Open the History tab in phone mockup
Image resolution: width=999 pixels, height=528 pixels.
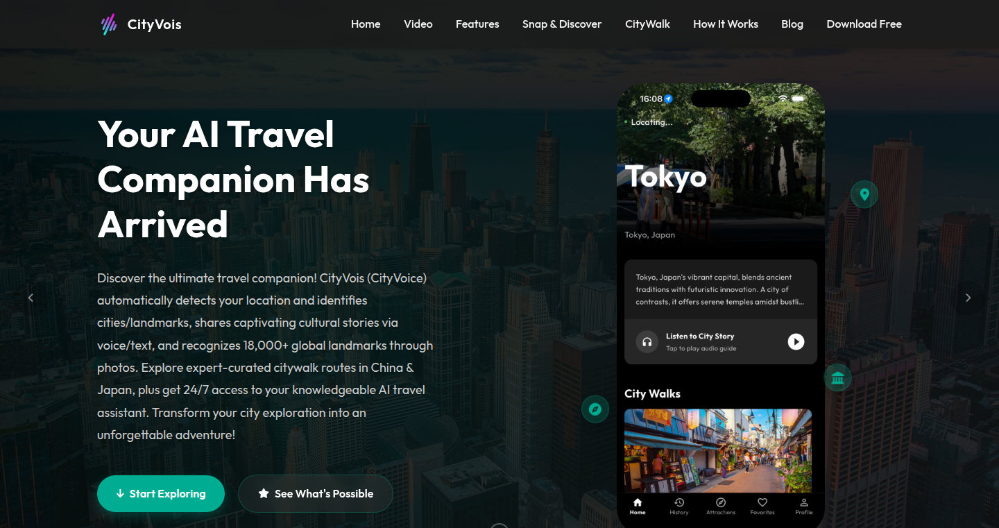click(679, 506)
